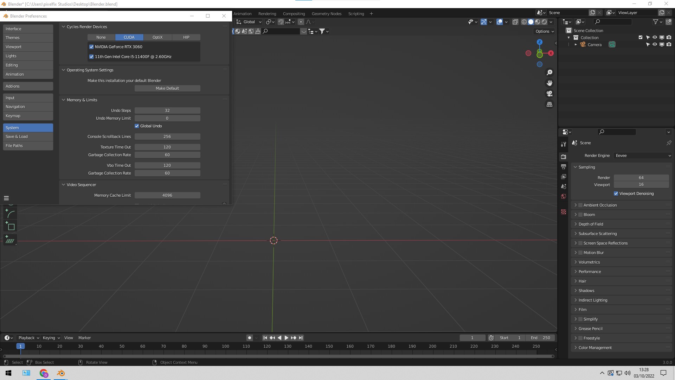The image size is (675, 380).
Task: Switch to orthographic grid view icon
Action: coord(549,104)
